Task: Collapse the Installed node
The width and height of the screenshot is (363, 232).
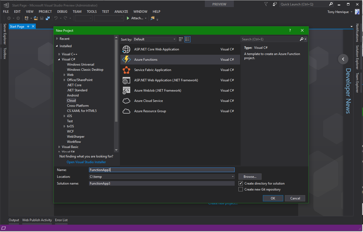Action: [x=57, y=46]
